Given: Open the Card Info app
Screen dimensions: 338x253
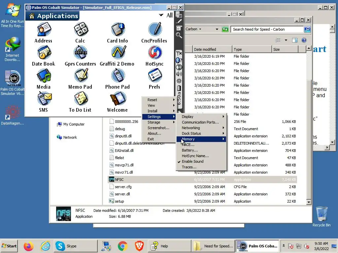Looking at the screenshot, I should click(x=118, y=33).
